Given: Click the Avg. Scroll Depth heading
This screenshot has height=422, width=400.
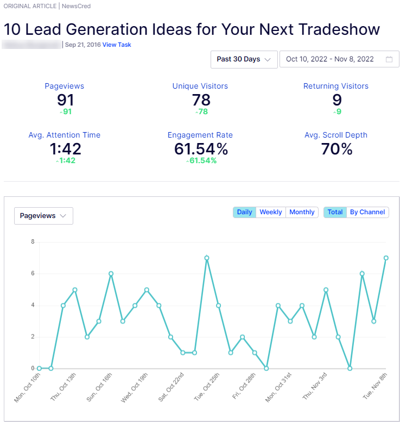Looking at the screenshot, I should pyautogui.click(x=336, y=135).
